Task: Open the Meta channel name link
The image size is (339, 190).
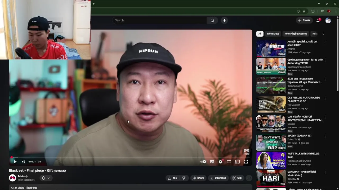Action: coord(21,176)
